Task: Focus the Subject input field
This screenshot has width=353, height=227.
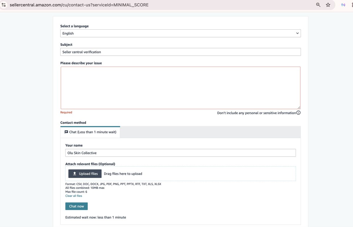Action: pyautogui.click(x=181, y=52)
